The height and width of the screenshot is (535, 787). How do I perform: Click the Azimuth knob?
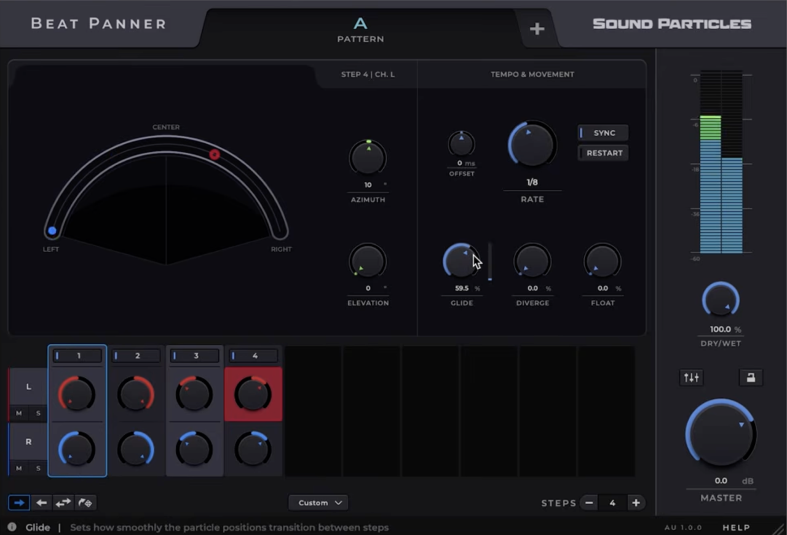[x=368, y=158]
